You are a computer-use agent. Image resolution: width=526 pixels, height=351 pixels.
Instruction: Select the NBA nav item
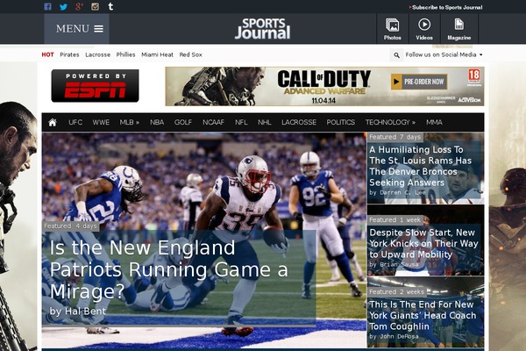pyautogui.click(x=157, y=122)
